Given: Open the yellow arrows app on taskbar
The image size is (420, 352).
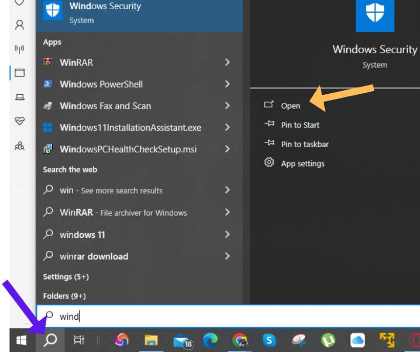Looking at the screenshot, I should point(387,340).
